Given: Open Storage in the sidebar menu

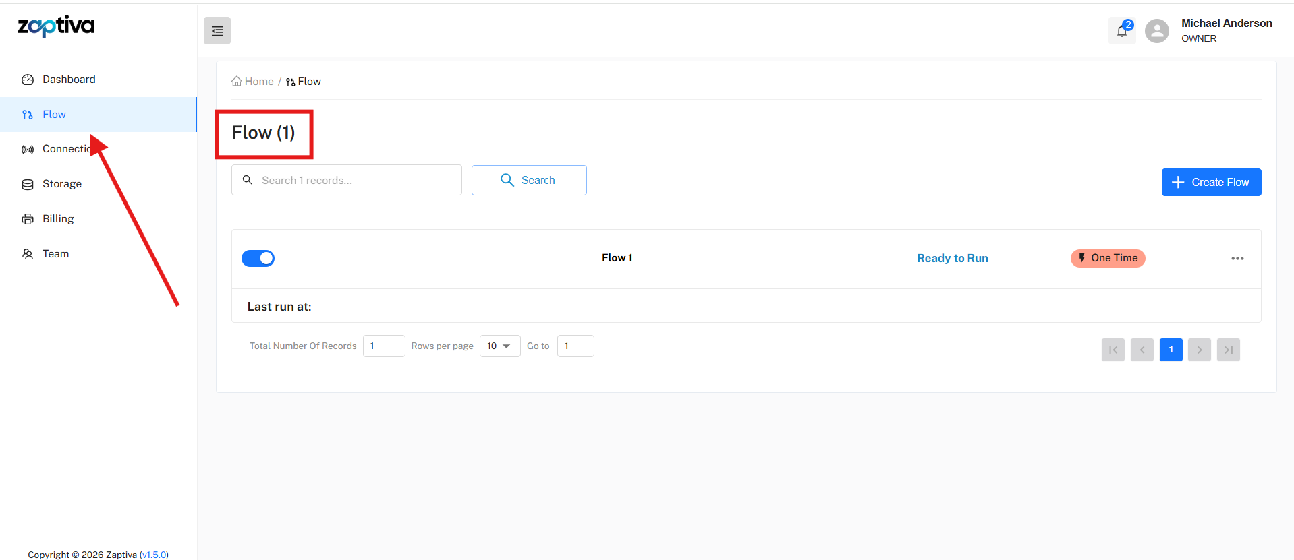Looking at the screenshot, I should pos(62,184).
